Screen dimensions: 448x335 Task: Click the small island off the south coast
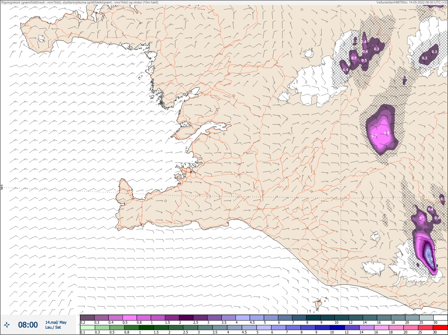pyautogui.click(x=318, y=305)
